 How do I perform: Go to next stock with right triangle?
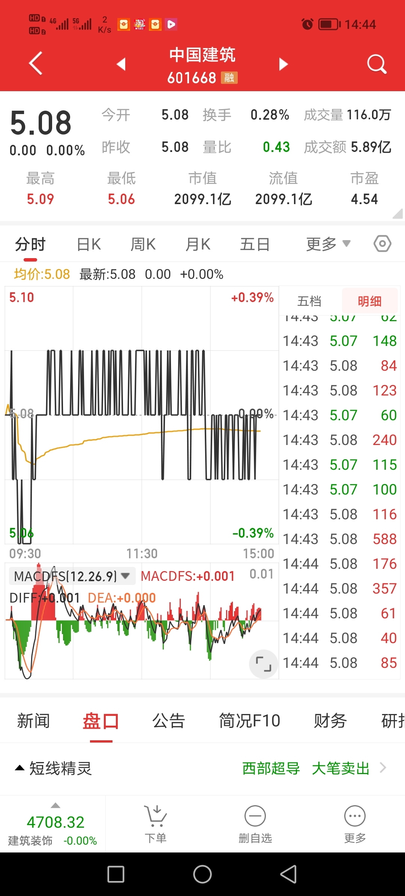point(283,64)
